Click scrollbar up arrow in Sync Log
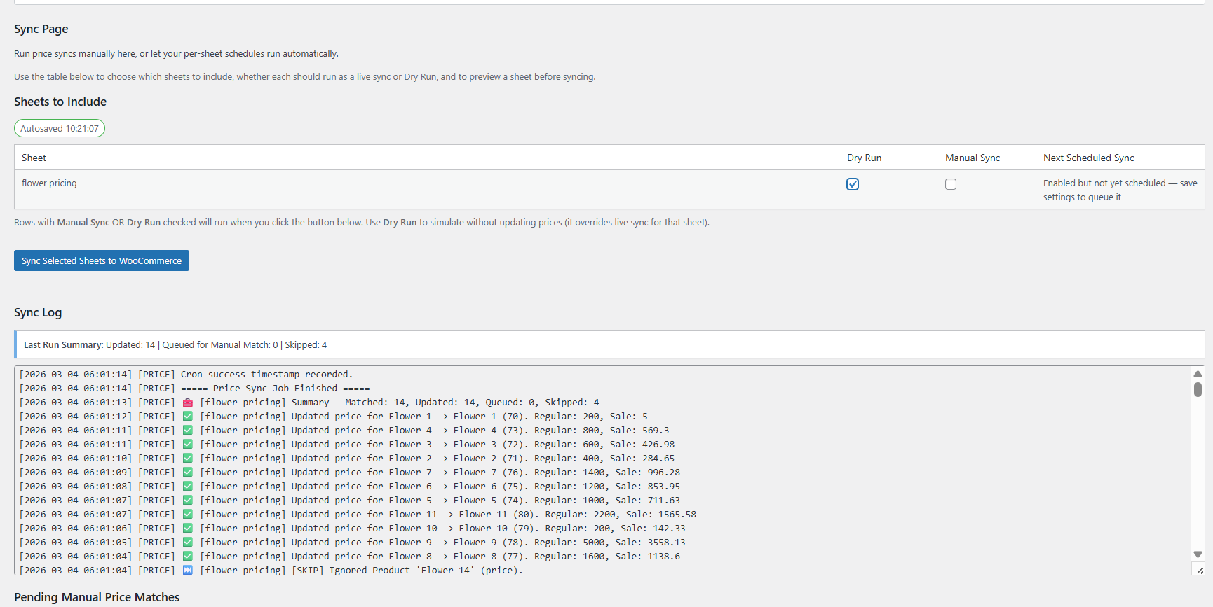Viewport: 1213px width, 607px height. (1198, 374)
